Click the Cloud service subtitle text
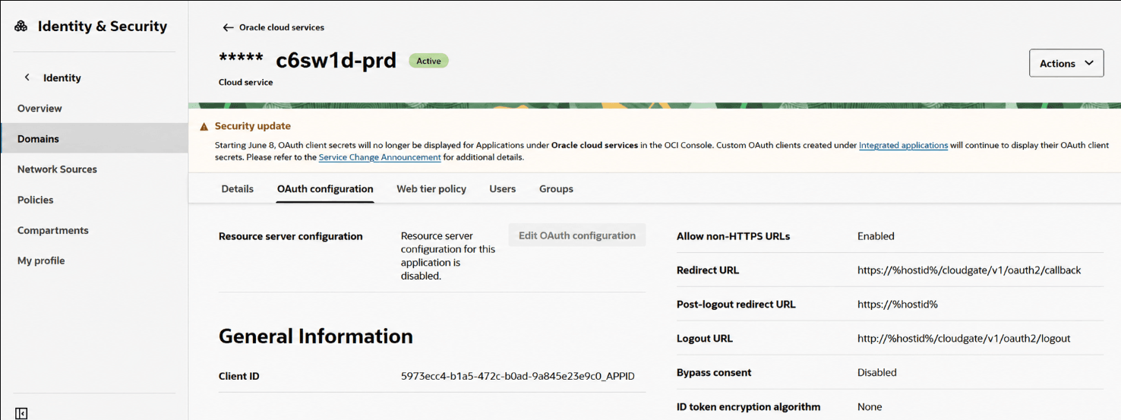The height and width of the screenshot is (420, 1121). coord(245,82)
